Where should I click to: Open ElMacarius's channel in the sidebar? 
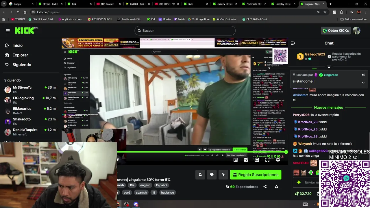pos(31,111)
